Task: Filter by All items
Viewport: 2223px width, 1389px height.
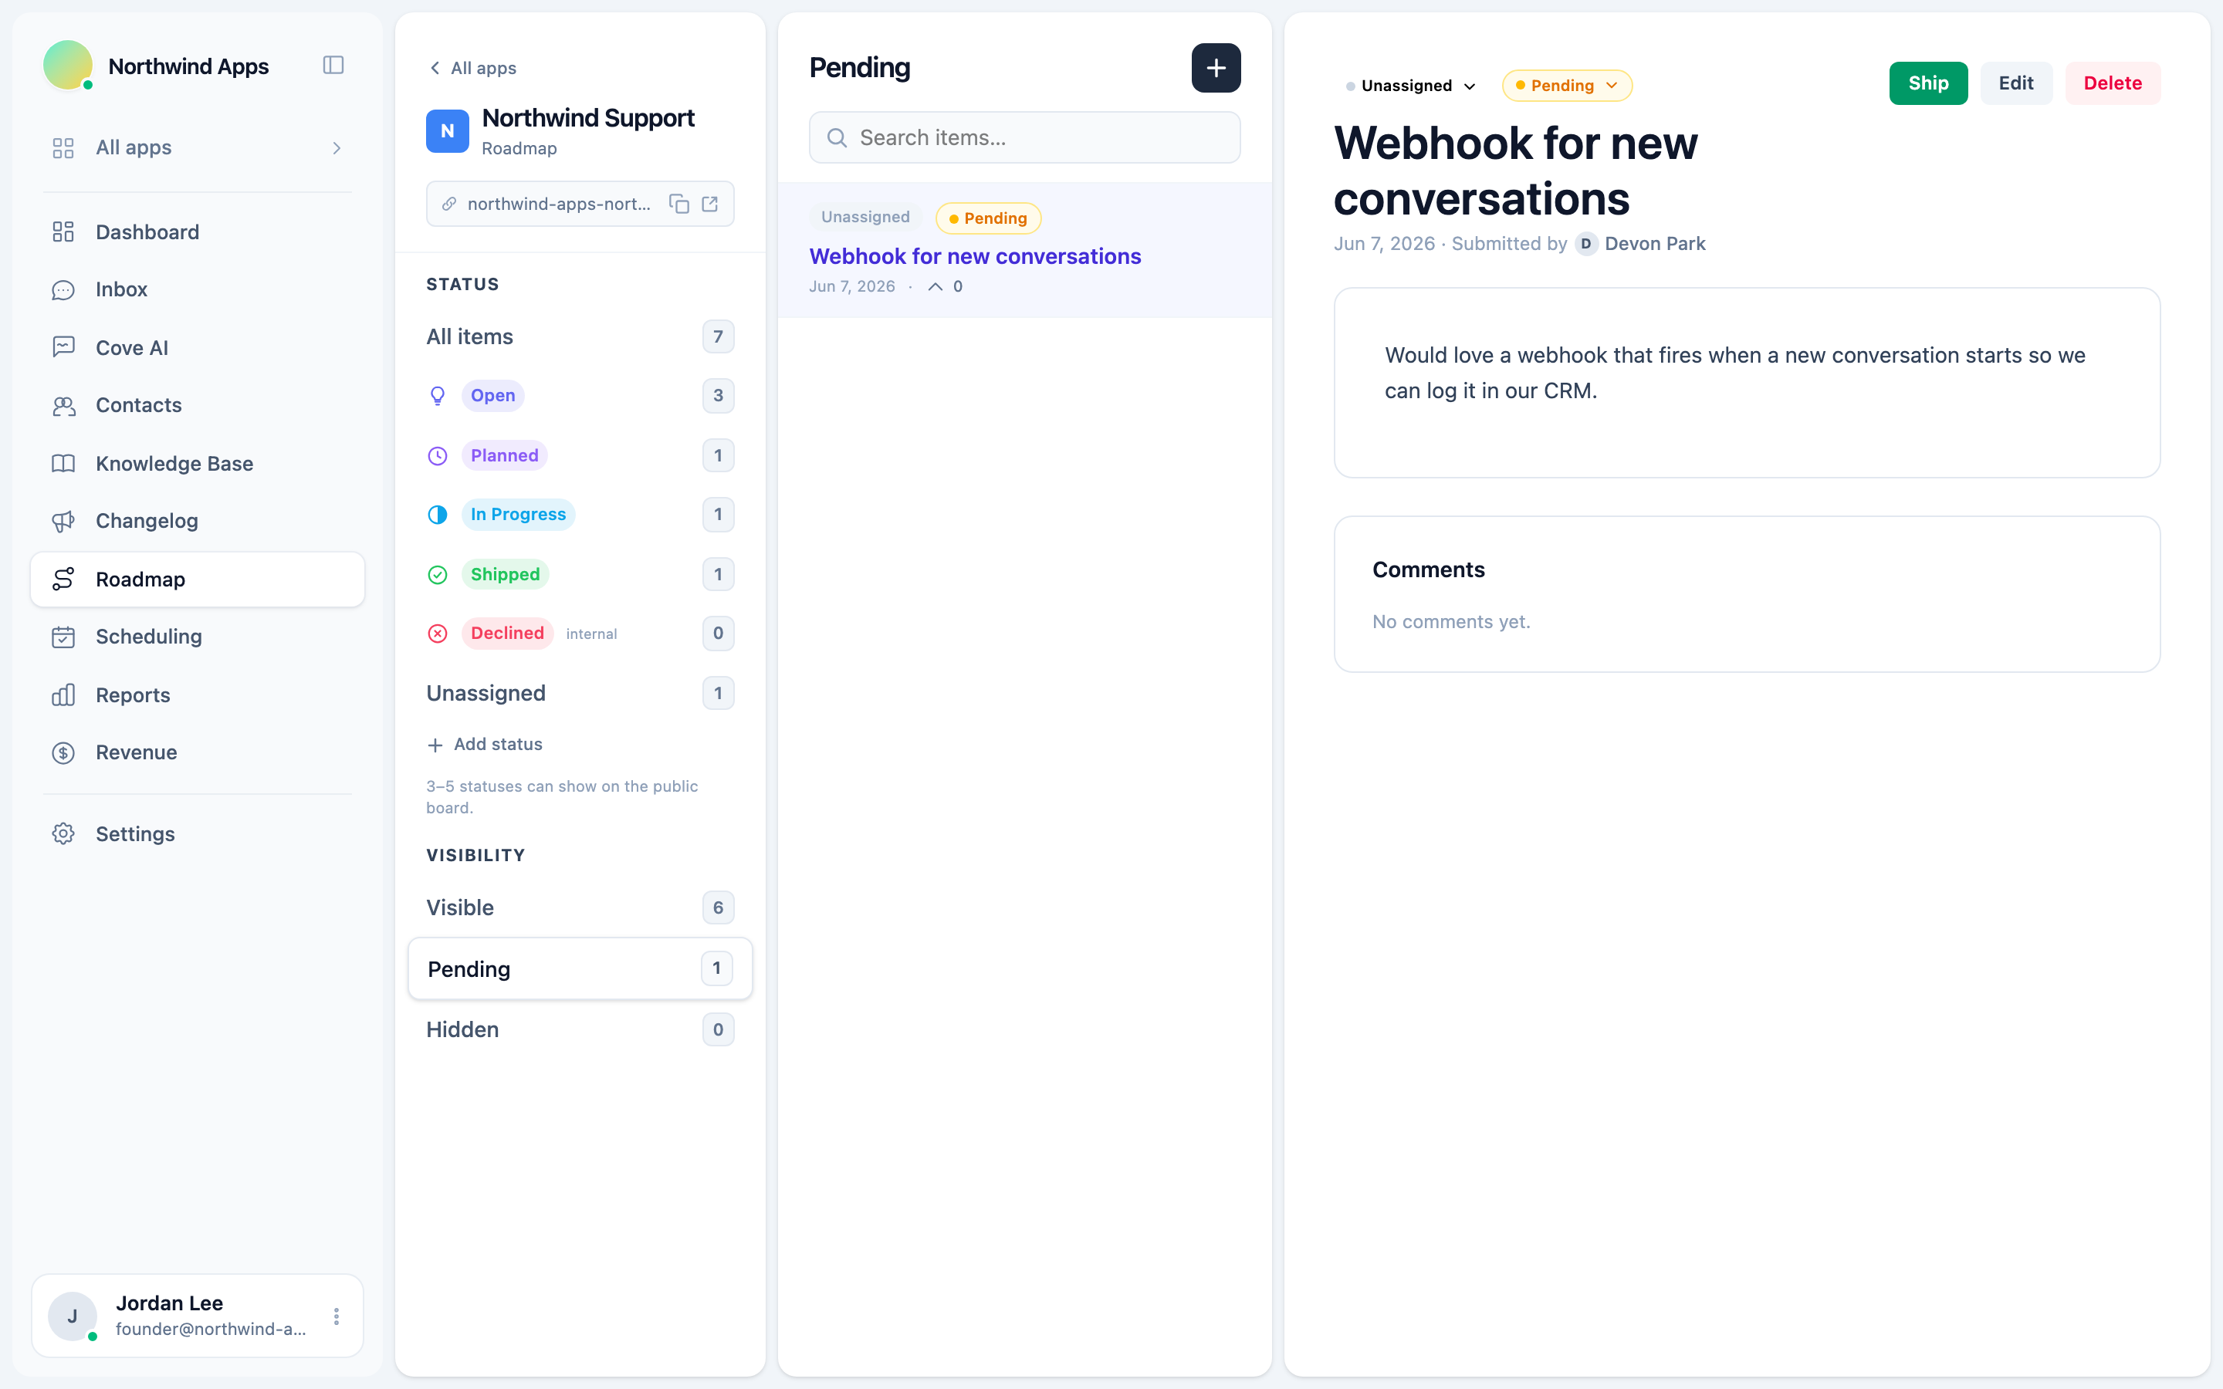Action: [580, 337]
